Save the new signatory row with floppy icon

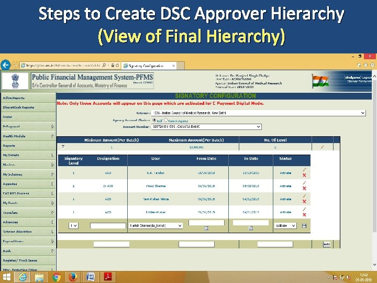click(304, 226)
